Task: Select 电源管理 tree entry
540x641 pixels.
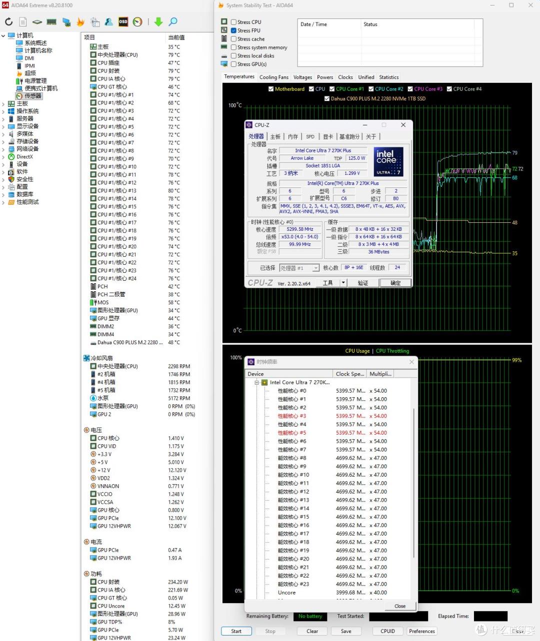Action: pos(35,80)
